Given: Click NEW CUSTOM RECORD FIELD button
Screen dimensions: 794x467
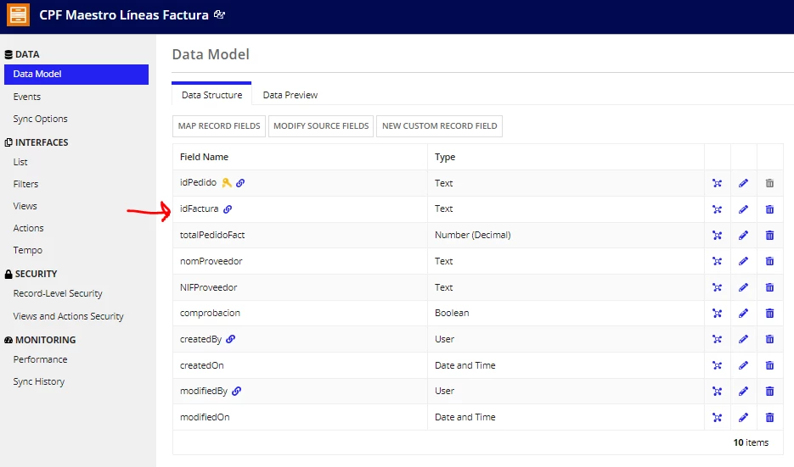Looking at the screenshot, I should (440, 125).
